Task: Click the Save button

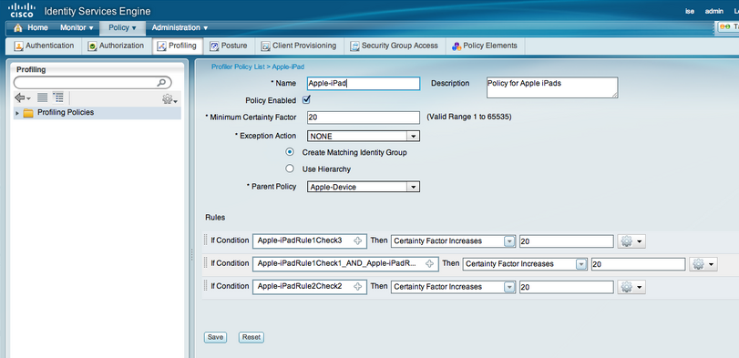Action: point(215,337)
